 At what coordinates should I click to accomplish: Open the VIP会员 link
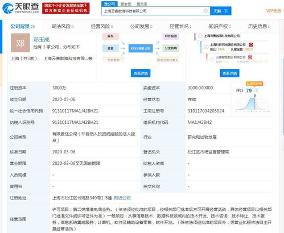273,11
